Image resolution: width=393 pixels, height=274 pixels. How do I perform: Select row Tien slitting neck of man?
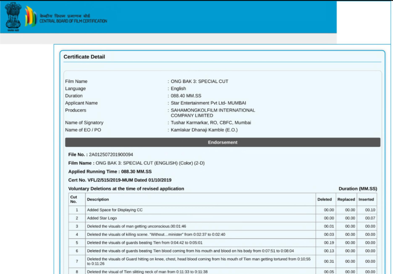[x=223, y=271]
